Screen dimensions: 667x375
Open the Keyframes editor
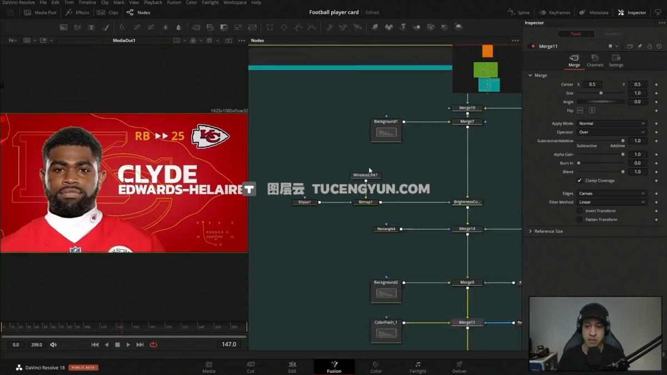(x=555, y=12)
